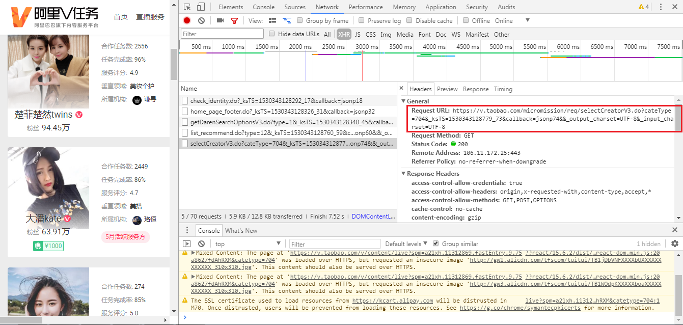The width and height of the screenshot is (683, 325).
Task: Open console settings gear icon
Action: tap(675, 244)
